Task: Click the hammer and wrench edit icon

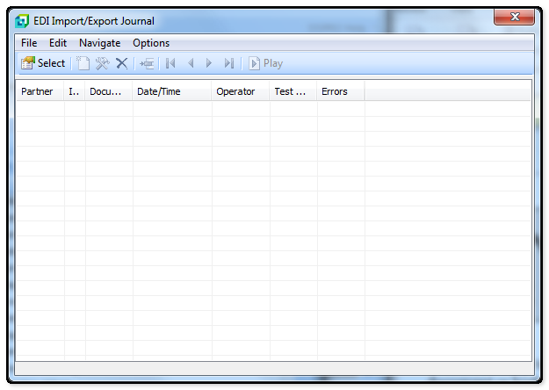Action: pyautogui.click(x=103, y=63)
